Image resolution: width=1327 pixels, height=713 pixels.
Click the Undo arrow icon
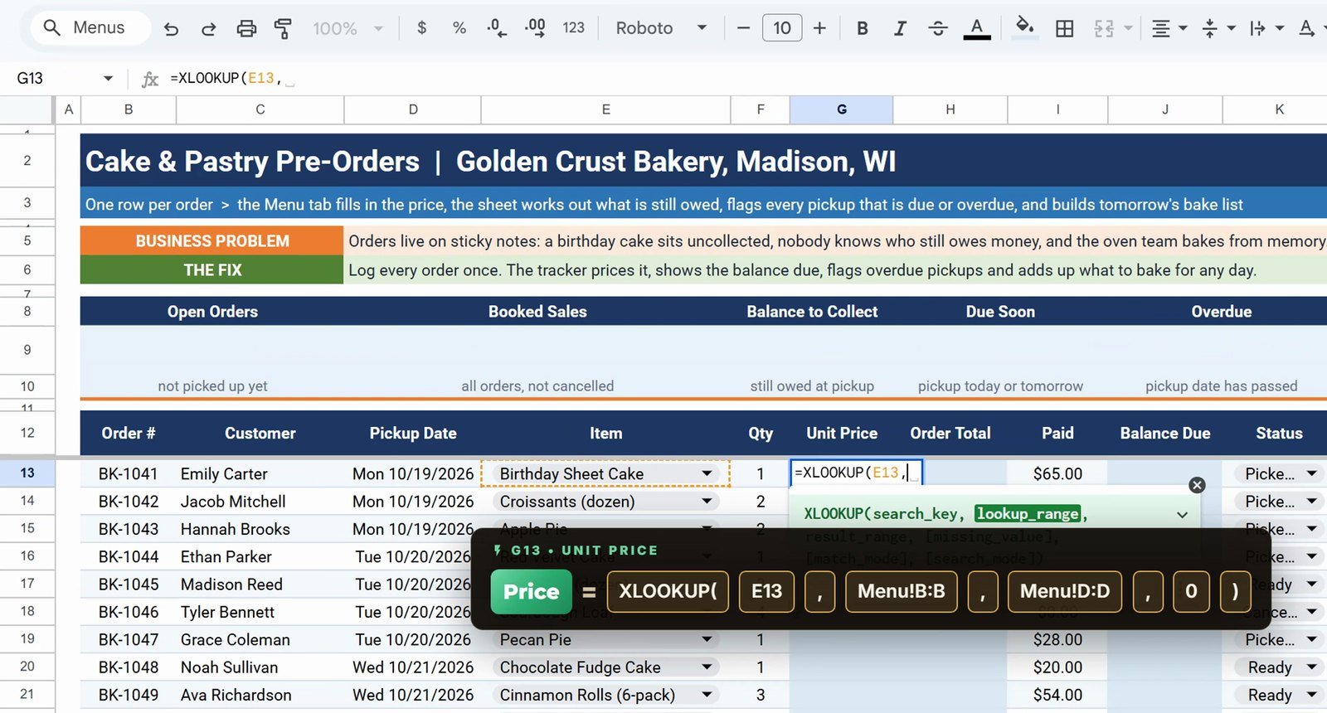(171, 28)
